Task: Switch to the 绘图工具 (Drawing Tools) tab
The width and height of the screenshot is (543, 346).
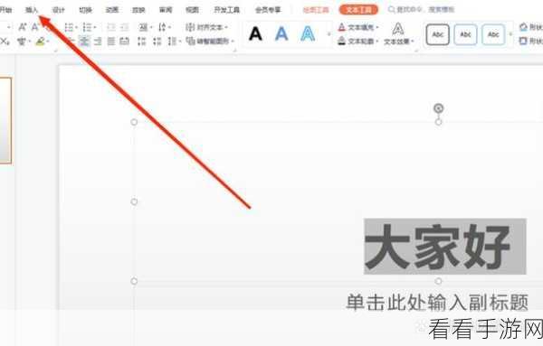Action: tap(316, 10)
